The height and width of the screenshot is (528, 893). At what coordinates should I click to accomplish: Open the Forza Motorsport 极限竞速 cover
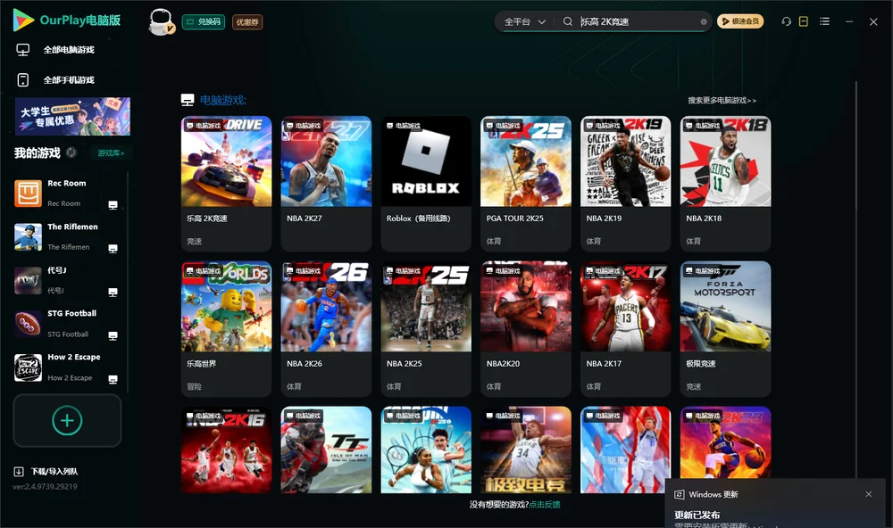coord(725,307)
